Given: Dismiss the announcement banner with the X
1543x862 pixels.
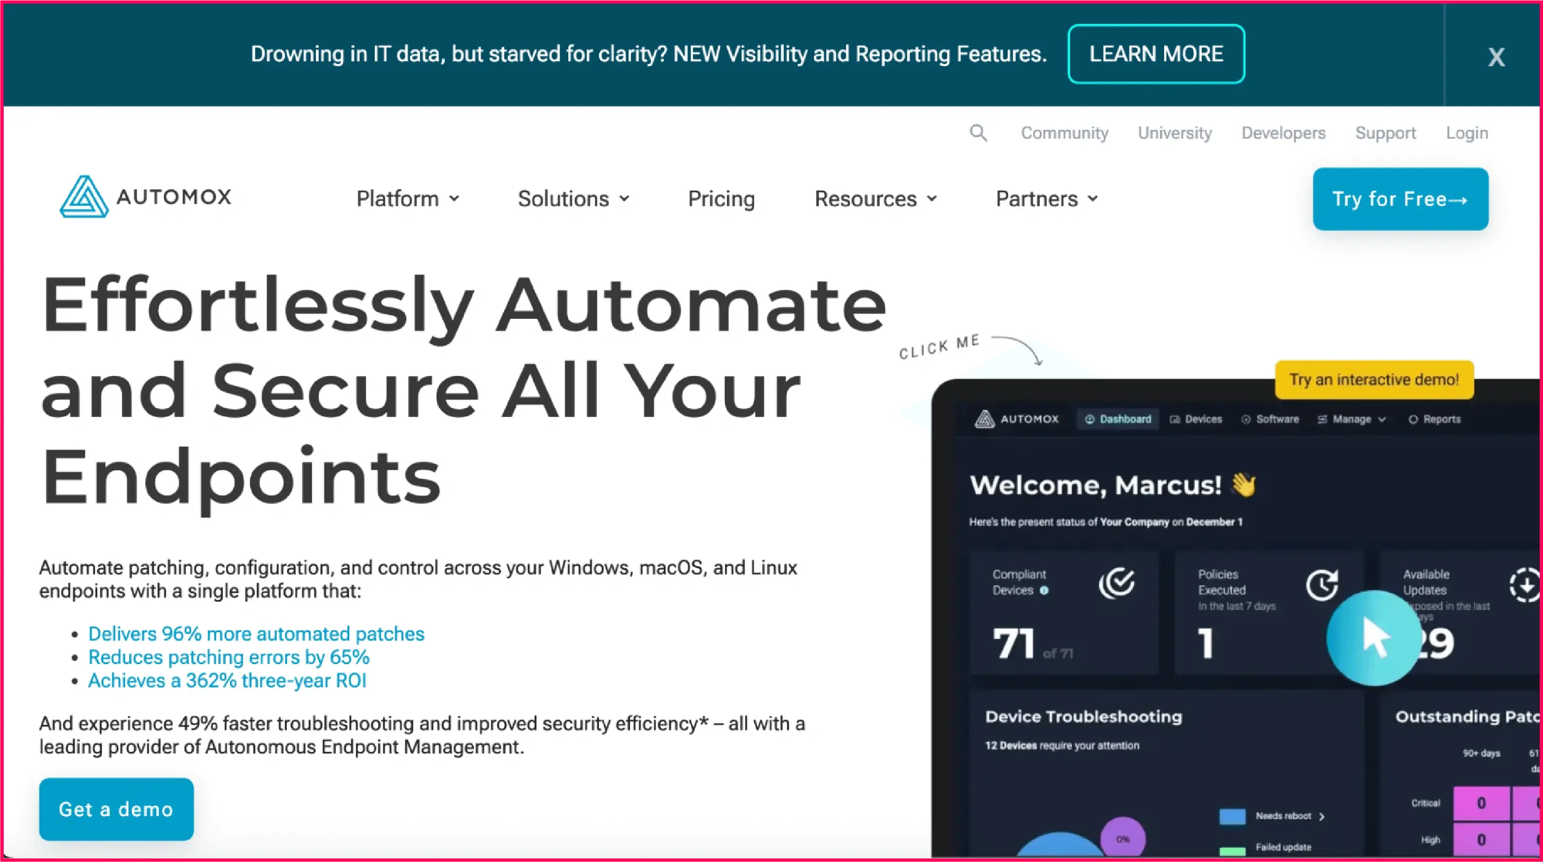Looking at the screenshot, I should tap(1496, 56).
